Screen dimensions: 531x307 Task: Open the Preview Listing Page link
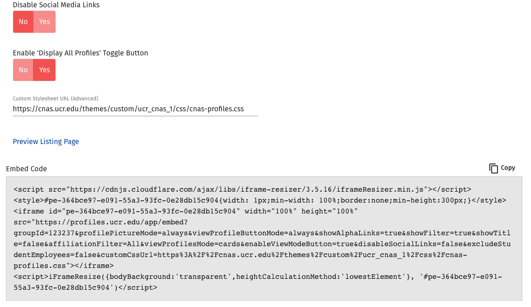pos(45,141)
